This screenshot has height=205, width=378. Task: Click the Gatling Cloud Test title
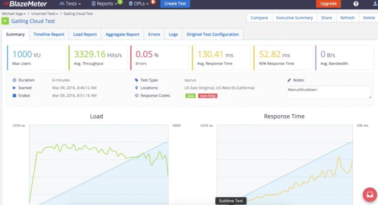tap(33, 21)
